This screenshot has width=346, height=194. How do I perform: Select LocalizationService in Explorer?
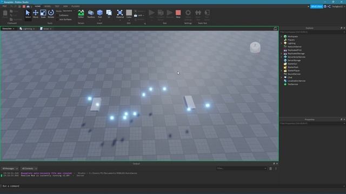pos(296,81)
